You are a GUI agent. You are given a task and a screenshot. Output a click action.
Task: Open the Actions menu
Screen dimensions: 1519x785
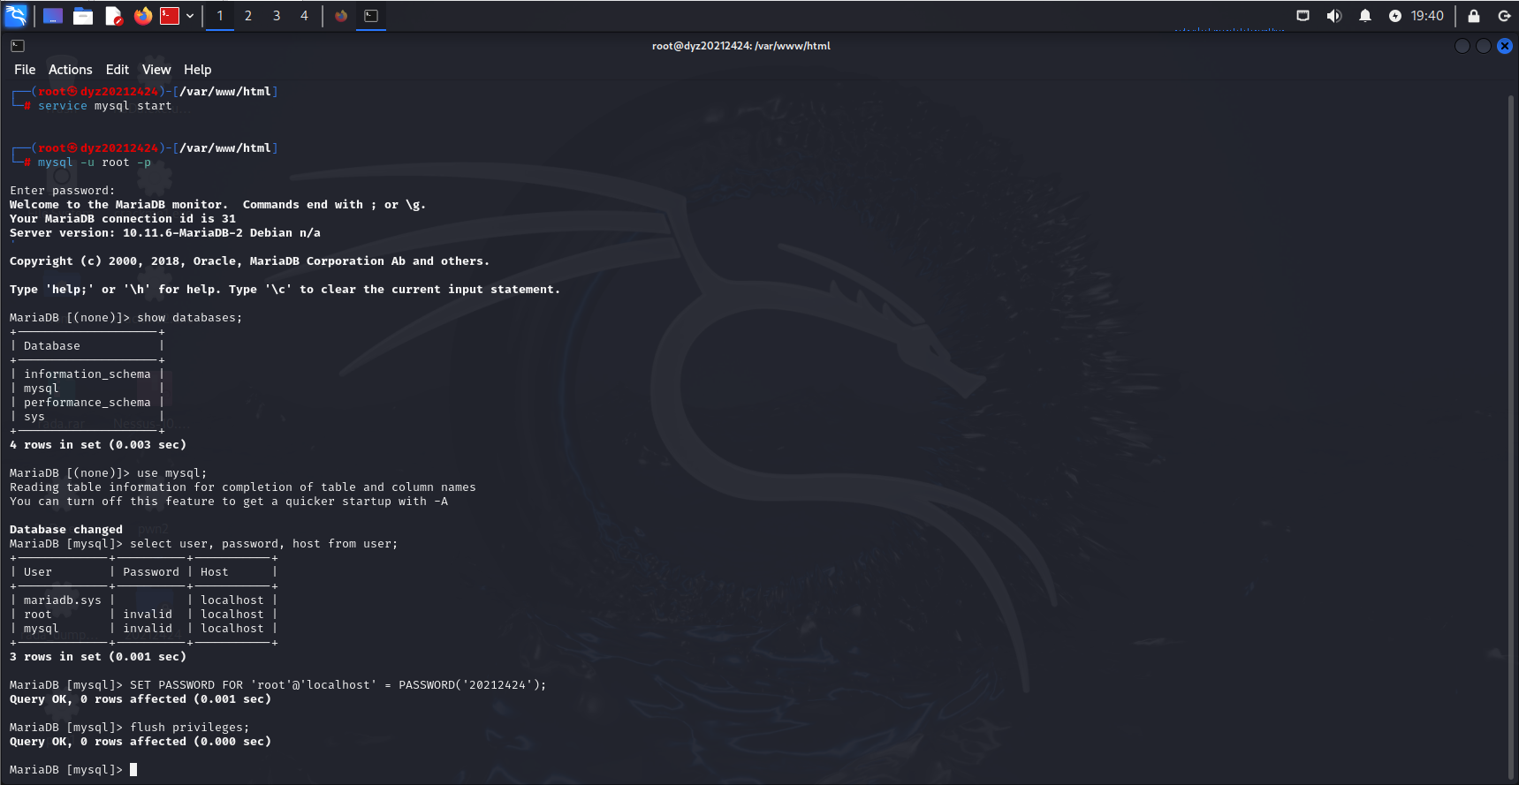click(71, 70)
